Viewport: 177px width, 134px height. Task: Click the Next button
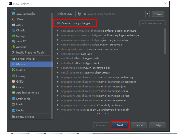click(120, 125)
